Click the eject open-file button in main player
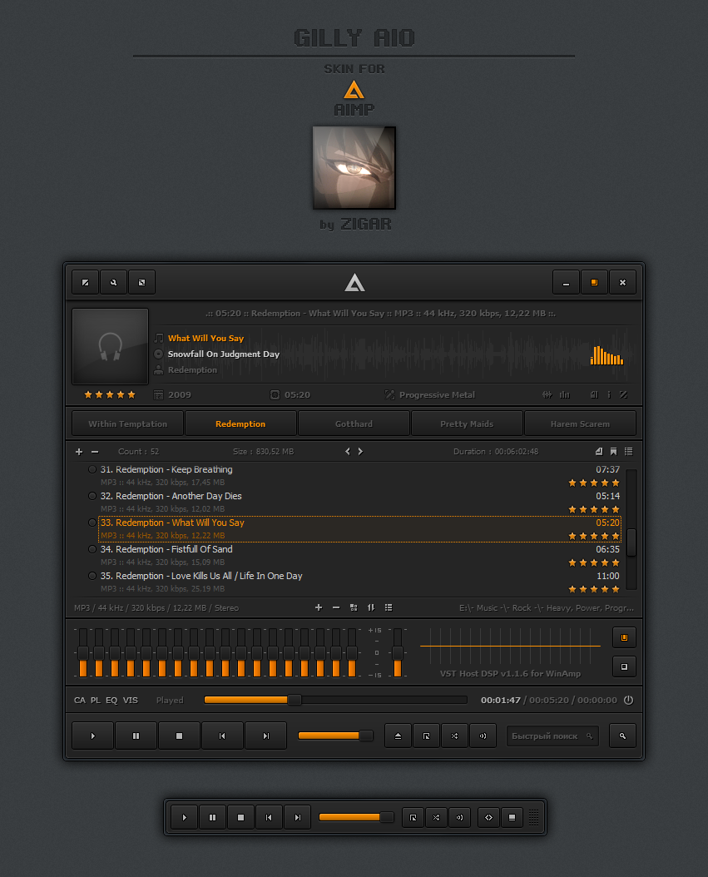Image resolution: width=708 pixels, height=877 pixels. (x=399, y=736)
